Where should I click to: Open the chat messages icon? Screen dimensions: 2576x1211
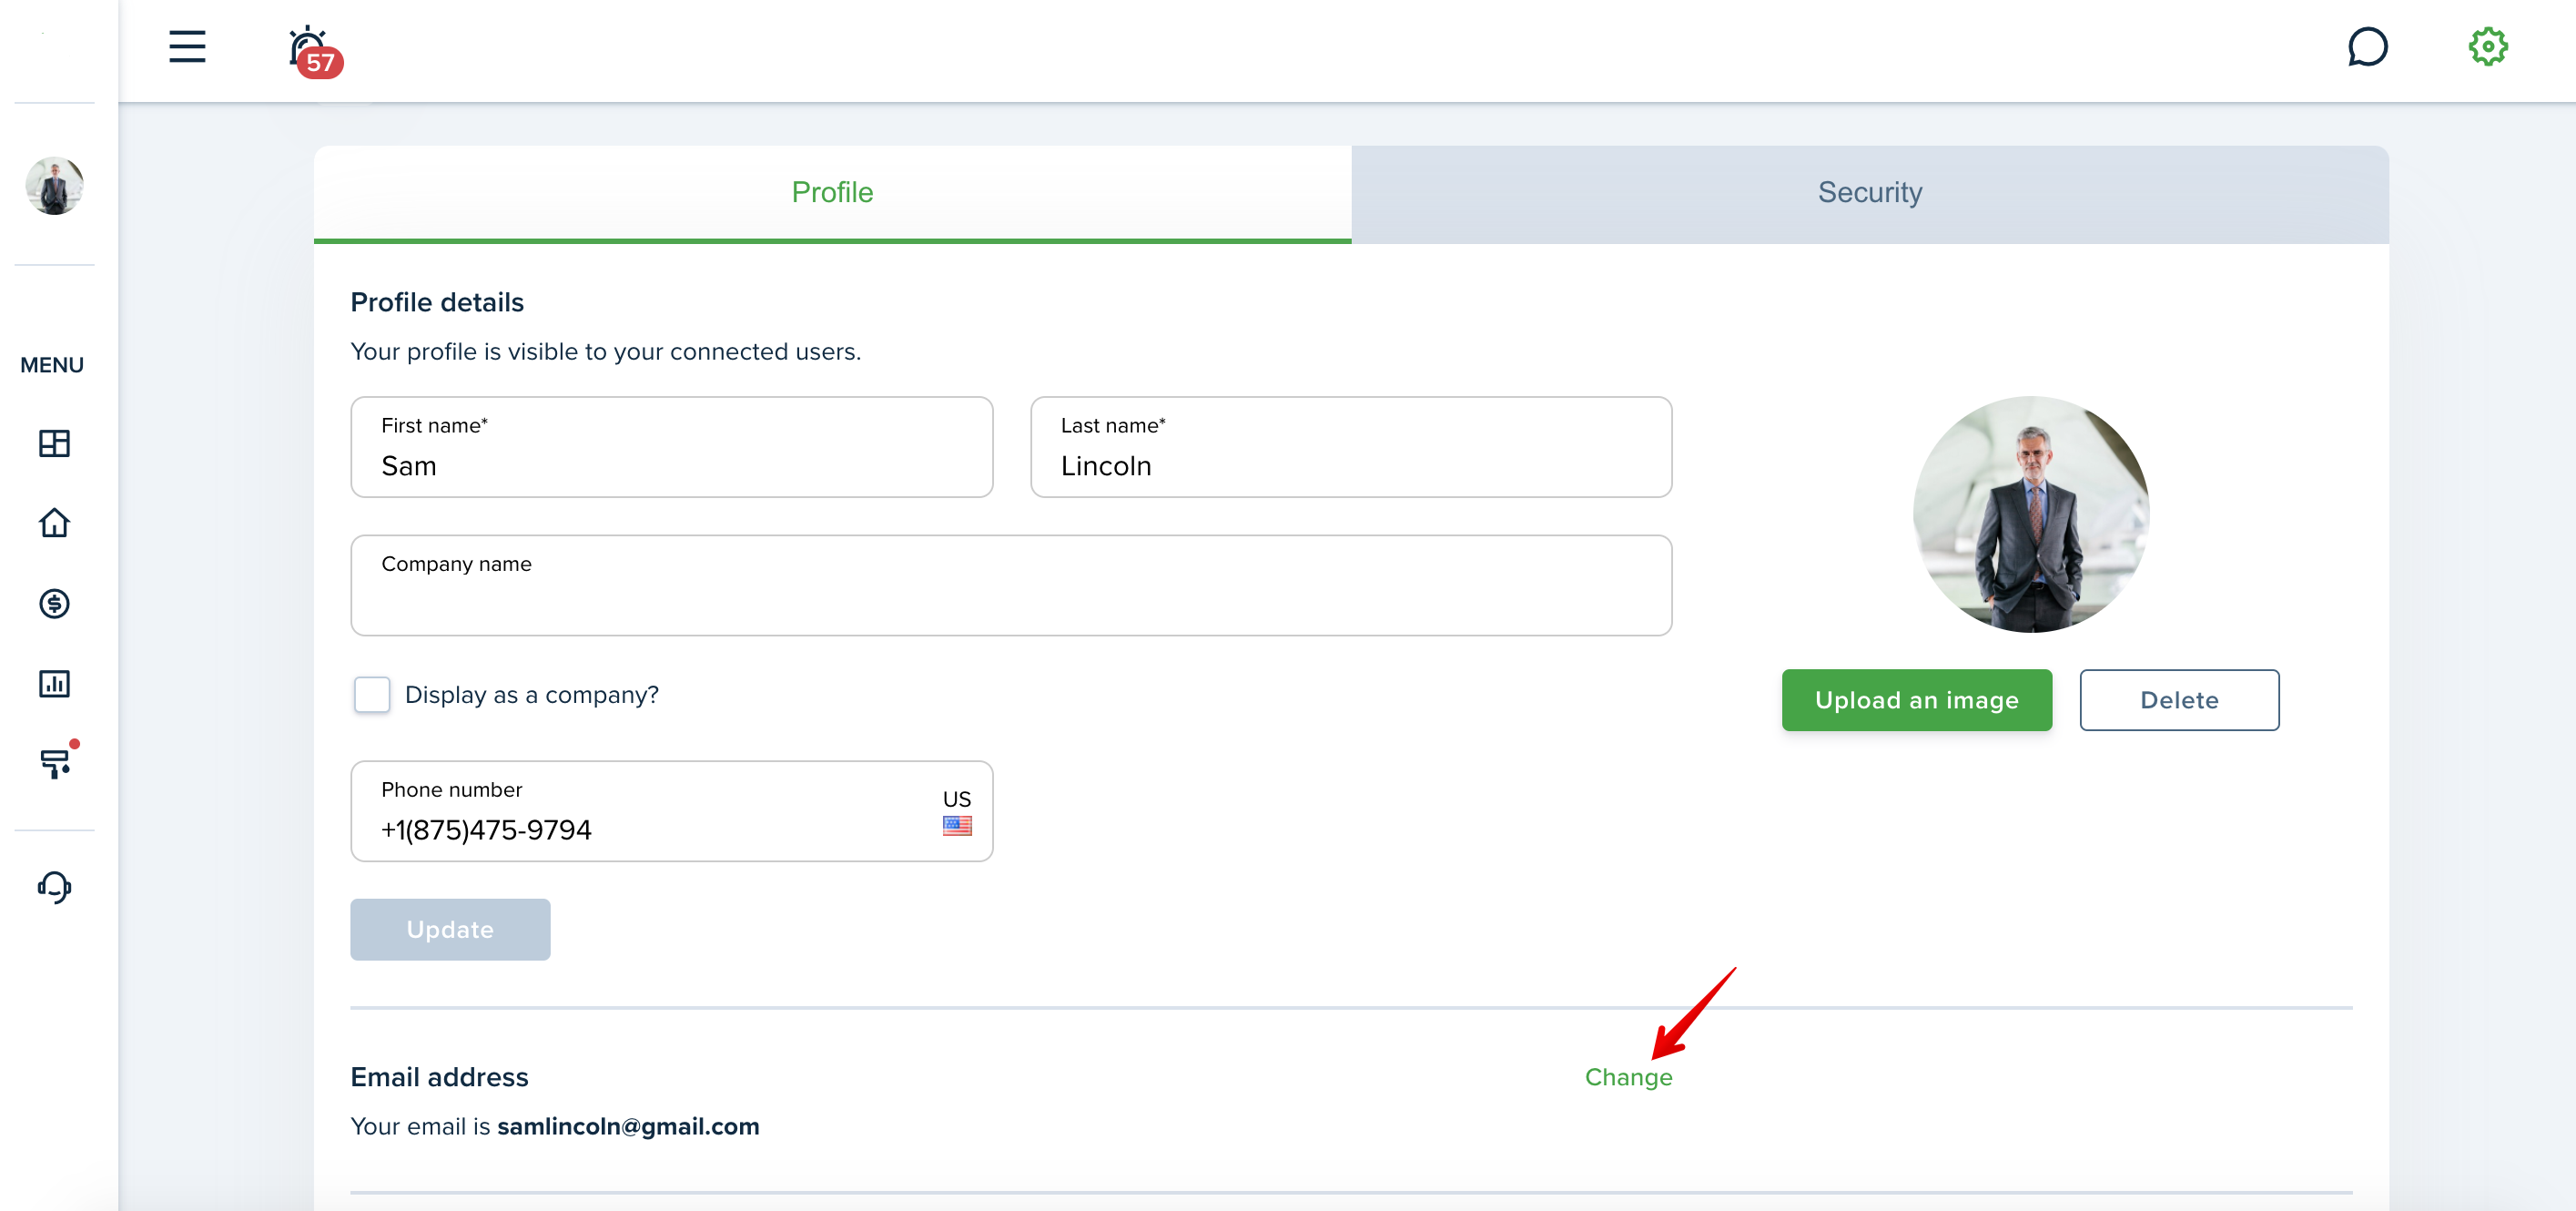pos(2367,47)
